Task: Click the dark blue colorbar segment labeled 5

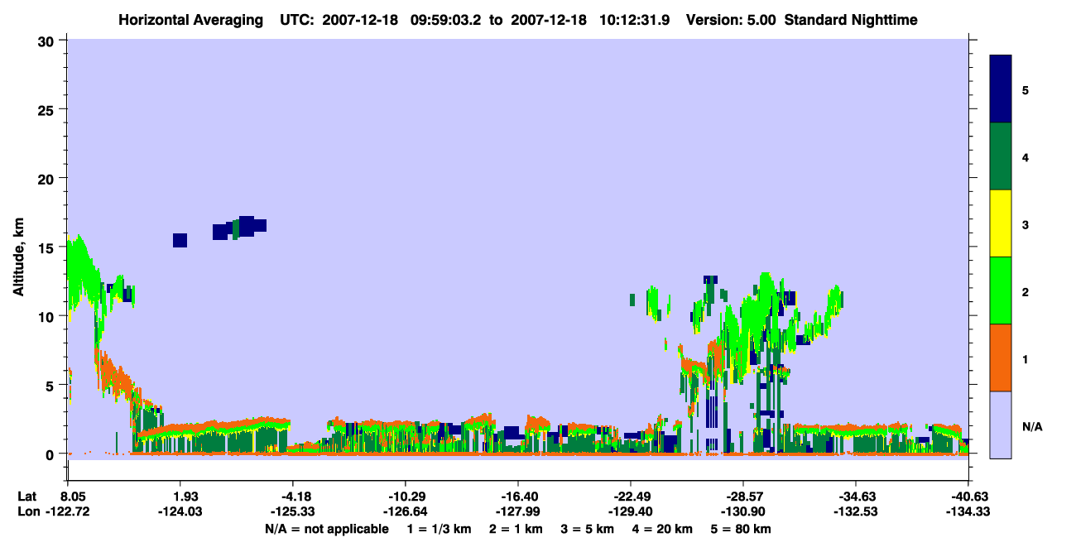Action: coord(1001,89)
